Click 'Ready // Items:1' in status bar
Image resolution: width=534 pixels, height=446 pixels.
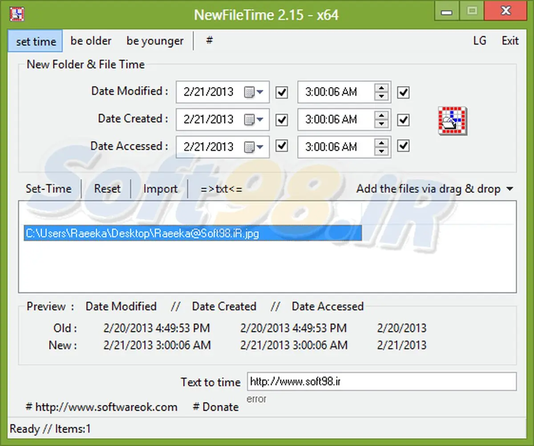click(x=50, y=429)
